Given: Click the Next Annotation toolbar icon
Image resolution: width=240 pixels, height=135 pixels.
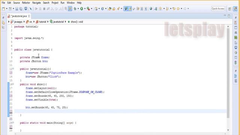Looking at the screenshot, I should pos(160,9).
